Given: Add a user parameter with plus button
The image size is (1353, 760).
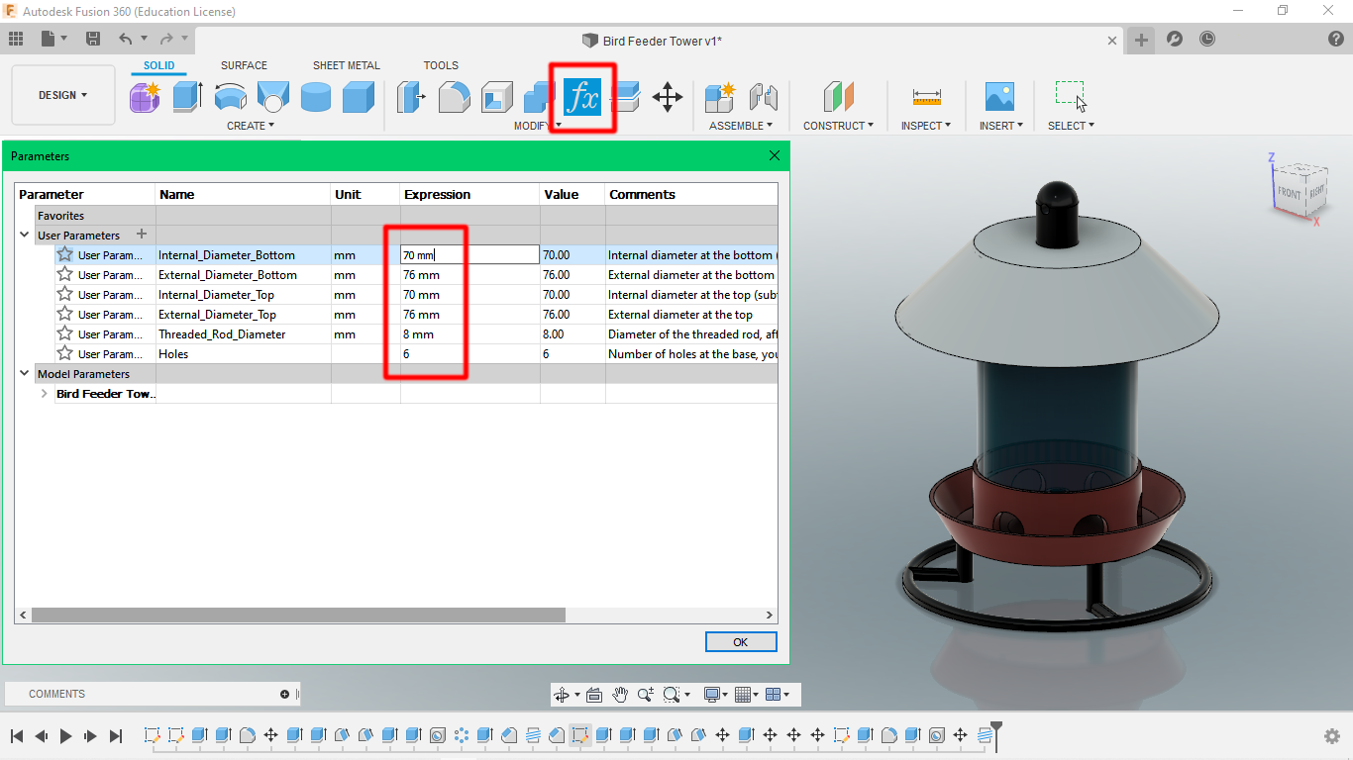Looking at the screenshot, I should tap(142, 235).
